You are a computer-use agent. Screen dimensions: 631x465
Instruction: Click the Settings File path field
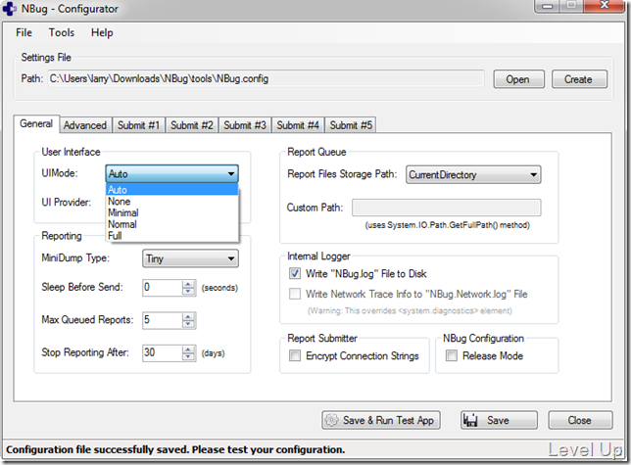266,78
